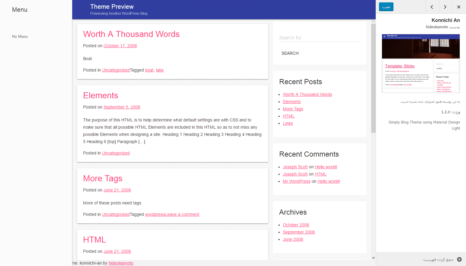The image size is (466, 266).
Task: Click the Menu heading in left sidebar
Action: [x=20, y=10]
